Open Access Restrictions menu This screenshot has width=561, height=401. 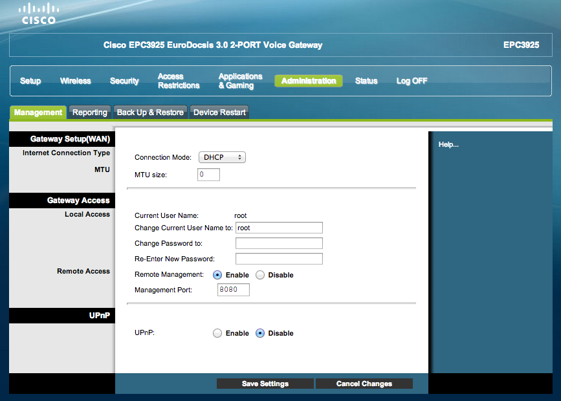[x=179, y=81]
